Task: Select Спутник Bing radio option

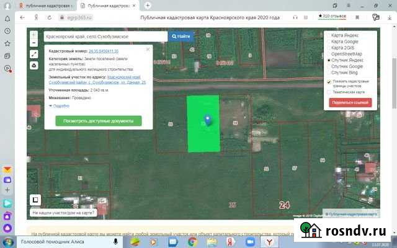Action: pos(329,73)
